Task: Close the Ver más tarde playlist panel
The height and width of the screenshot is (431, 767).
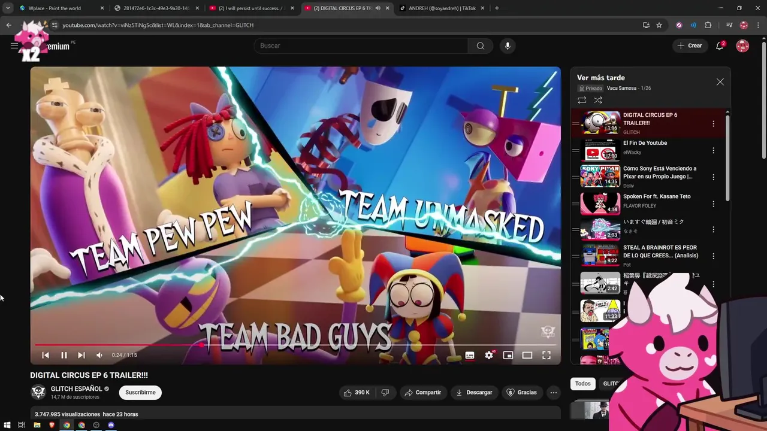Action: tap(720, 82)
